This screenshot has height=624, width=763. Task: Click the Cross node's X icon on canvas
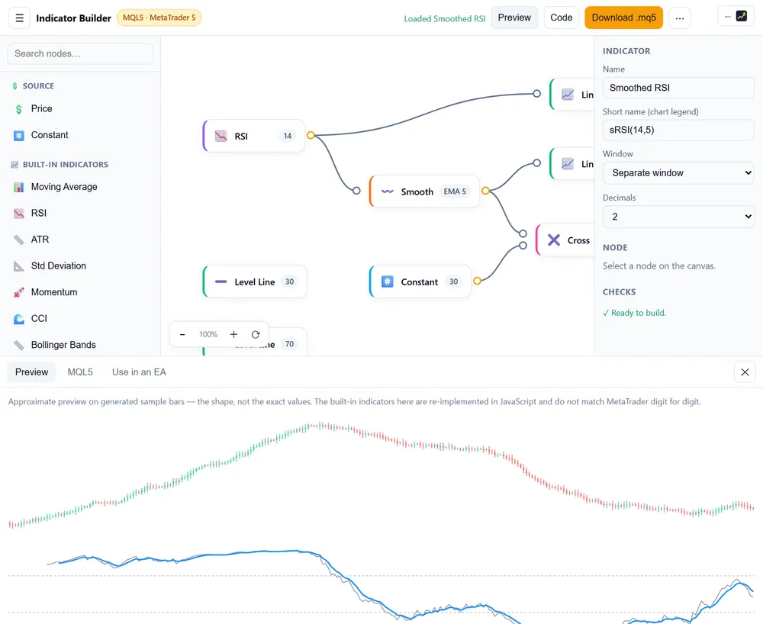554,240
